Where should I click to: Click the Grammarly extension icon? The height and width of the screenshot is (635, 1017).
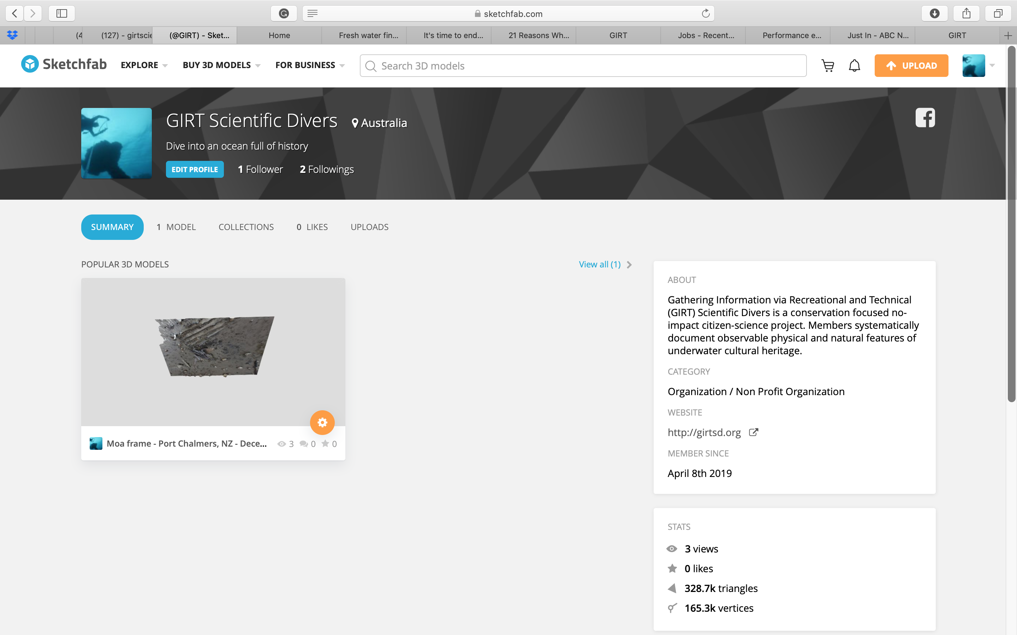[x=284, y=13]
